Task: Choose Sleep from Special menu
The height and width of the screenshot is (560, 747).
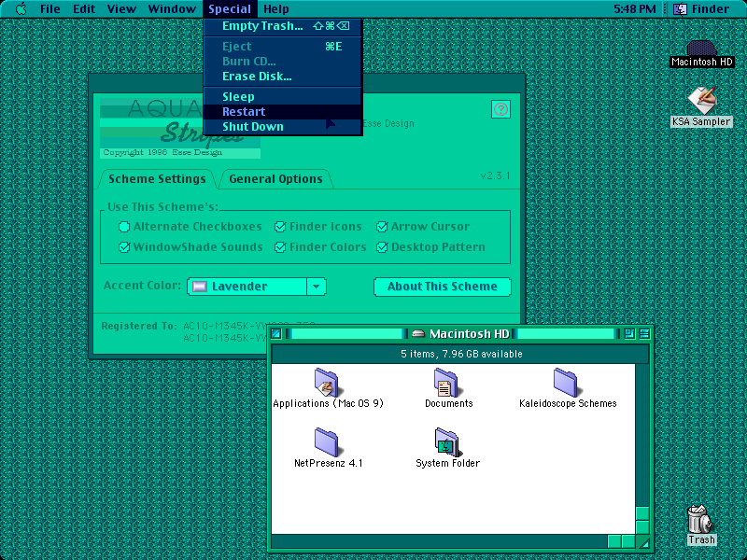Action: pyautogui.click(x=283, y=97)
